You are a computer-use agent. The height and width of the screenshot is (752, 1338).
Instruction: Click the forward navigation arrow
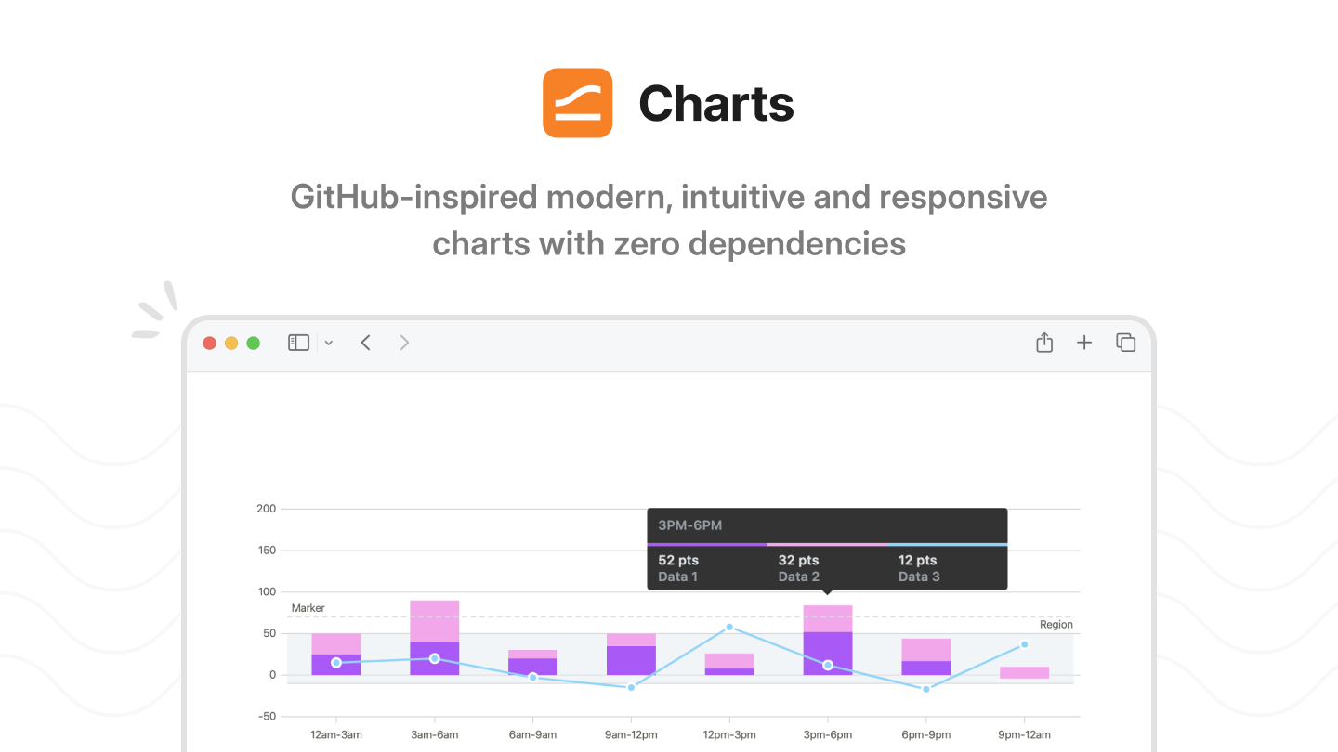pos(404,343)
